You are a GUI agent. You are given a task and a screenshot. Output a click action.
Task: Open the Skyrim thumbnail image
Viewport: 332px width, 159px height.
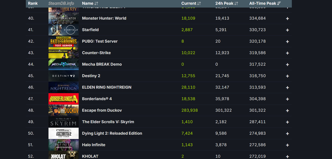(64, 122)
